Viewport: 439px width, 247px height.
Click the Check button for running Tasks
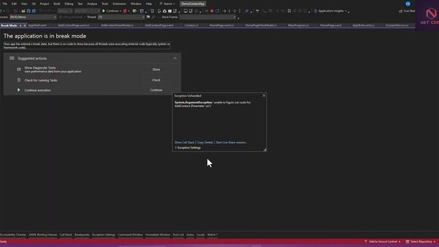click(x=156, y=80)
